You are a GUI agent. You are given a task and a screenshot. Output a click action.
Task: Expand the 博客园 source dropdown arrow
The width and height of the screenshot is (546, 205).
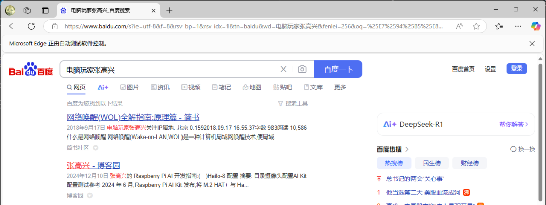(89, 195)
